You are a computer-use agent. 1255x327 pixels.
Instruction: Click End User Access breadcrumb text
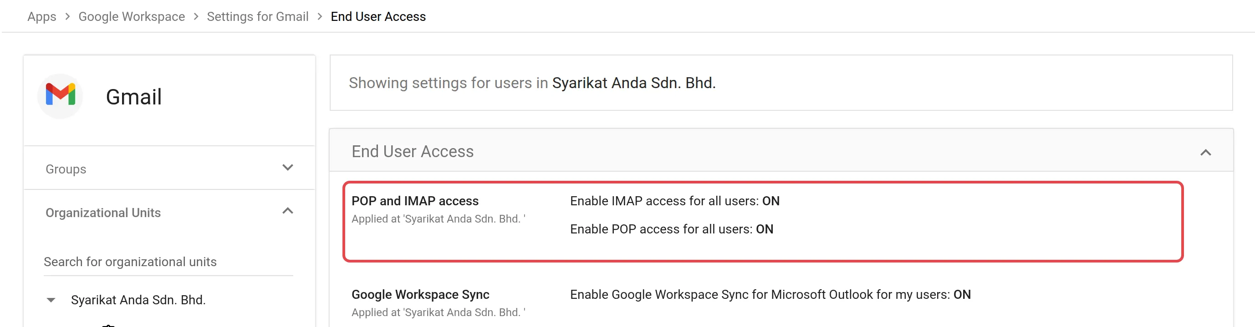click(378, 16)
